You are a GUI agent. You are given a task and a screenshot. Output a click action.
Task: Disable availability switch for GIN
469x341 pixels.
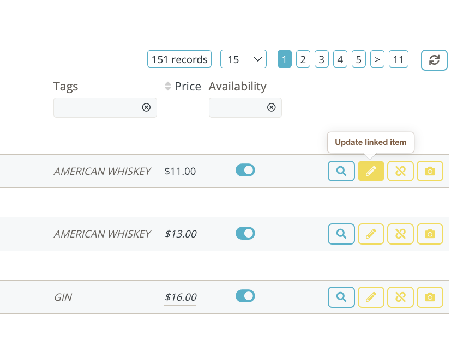[245, 296]
